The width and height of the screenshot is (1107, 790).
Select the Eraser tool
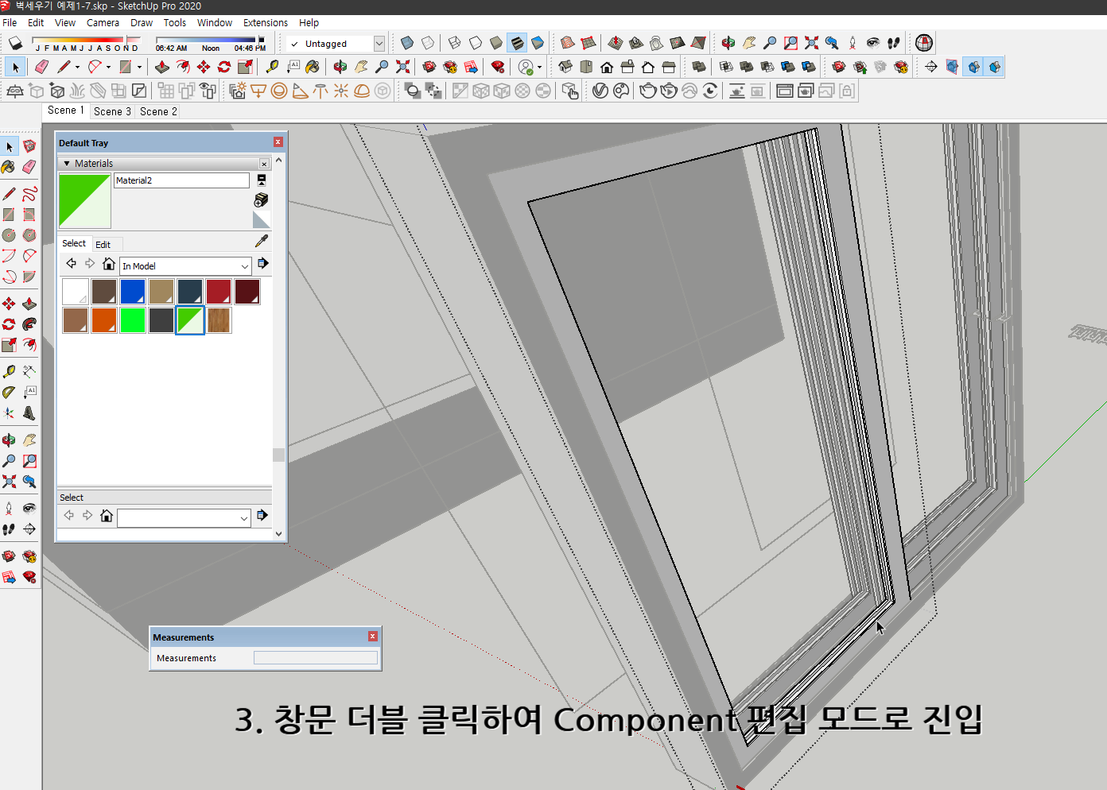click(41, 67)
